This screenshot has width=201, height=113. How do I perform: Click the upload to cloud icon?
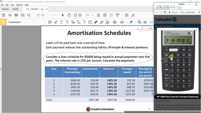(10, 15)
